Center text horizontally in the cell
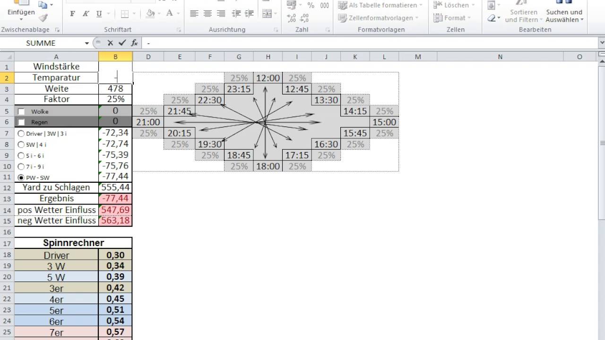Image resolution: width=605 pixels, height=340 pixels. tap(207, 14)
